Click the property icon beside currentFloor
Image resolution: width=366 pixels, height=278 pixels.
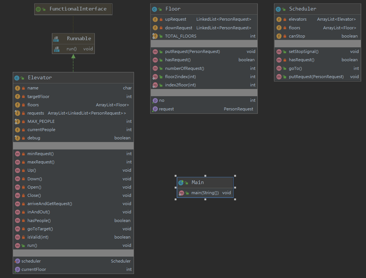tap(17, 269)
